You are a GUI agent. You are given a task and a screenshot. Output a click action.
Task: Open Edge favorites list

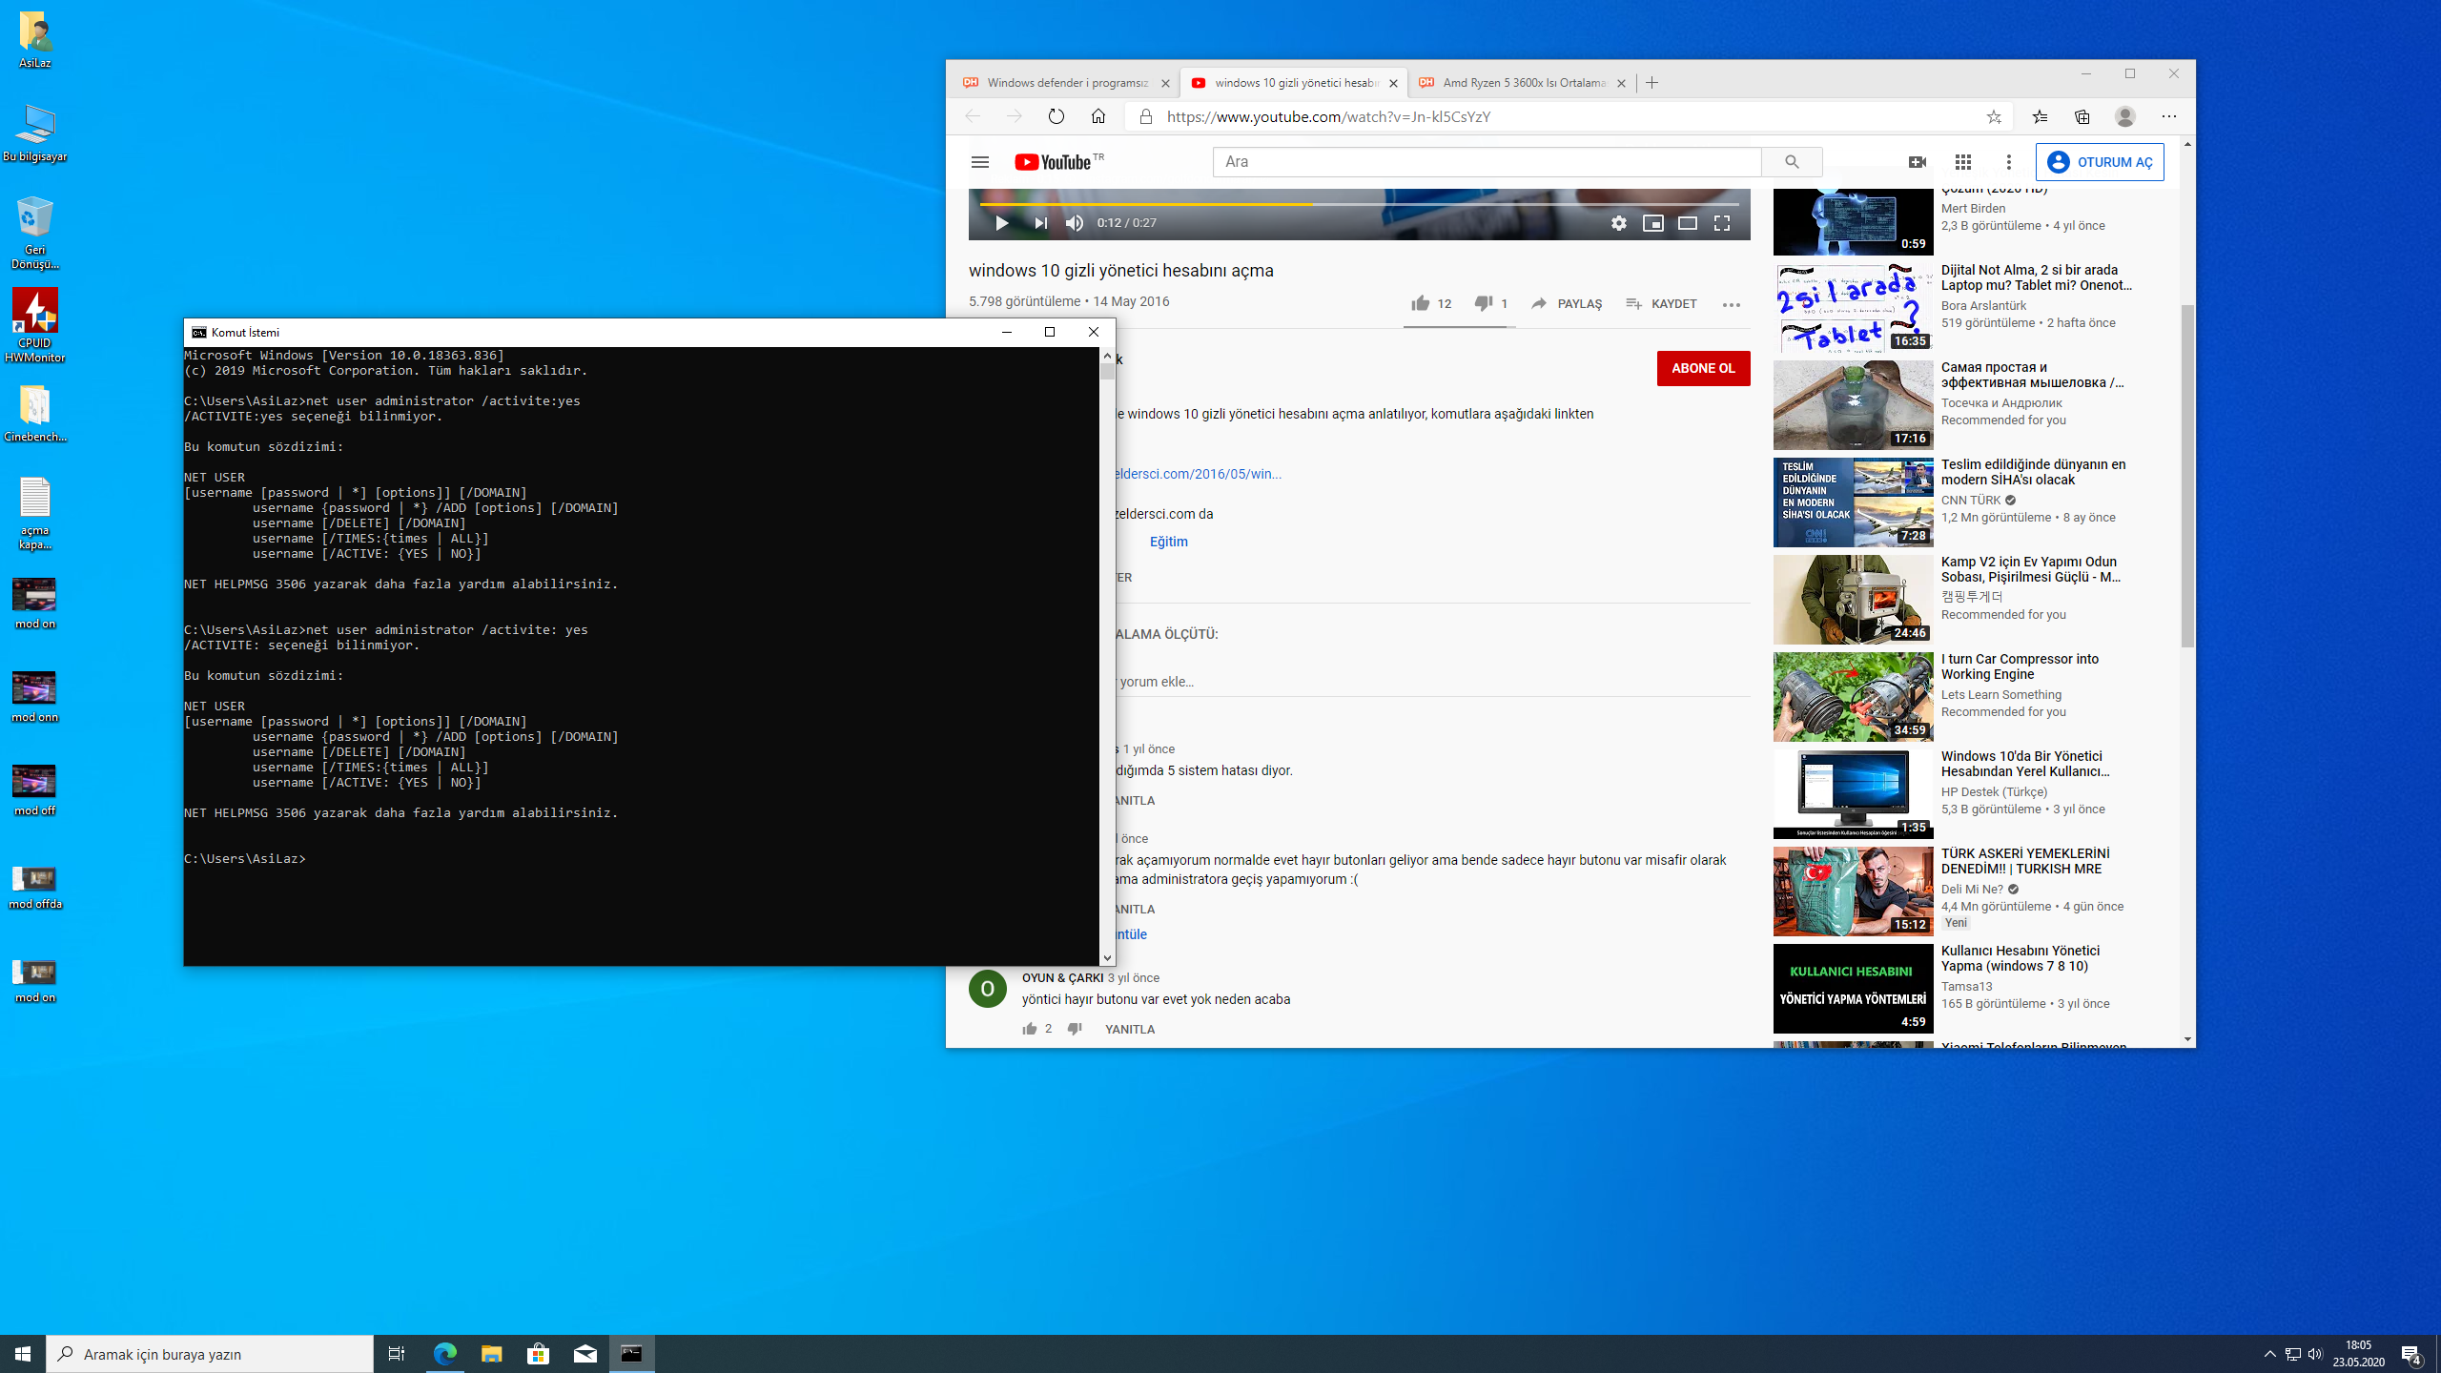pos(2040,116)
